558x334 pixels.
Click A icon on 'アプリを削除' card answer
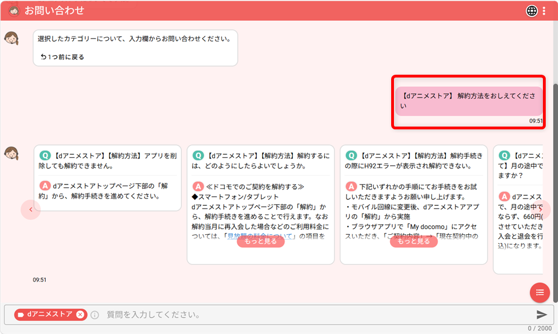tap(45, 186)
